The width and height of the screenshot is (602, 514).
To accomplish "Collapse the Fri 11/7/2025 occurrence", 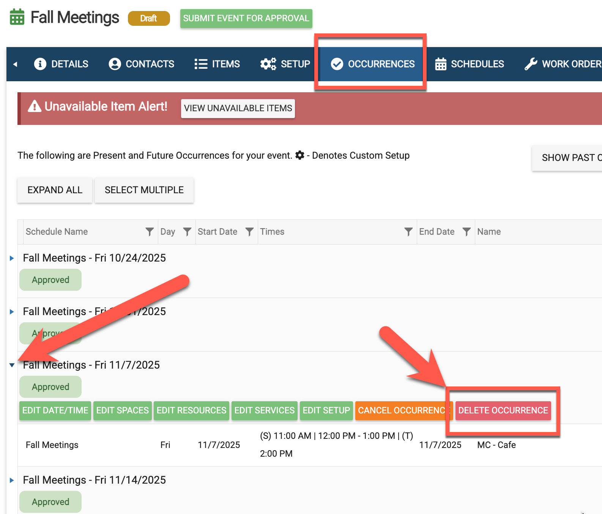I will [12, 365].
